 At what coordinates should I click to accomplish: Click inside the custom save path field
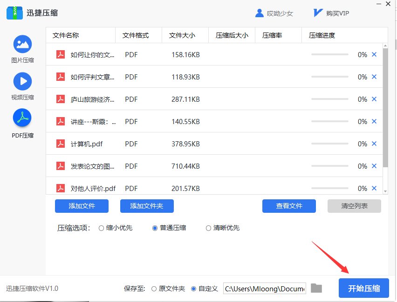point(264,288)
